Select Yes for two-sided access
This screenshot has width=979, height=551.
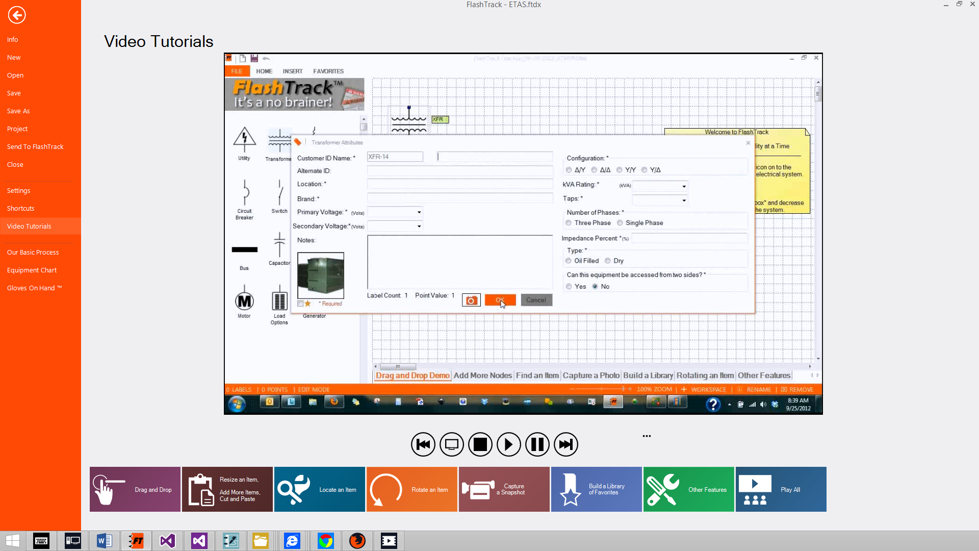coord(569,287)
